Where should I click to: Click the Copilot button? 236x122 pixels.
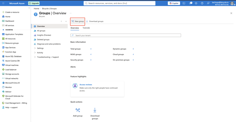tap(174, 3)
